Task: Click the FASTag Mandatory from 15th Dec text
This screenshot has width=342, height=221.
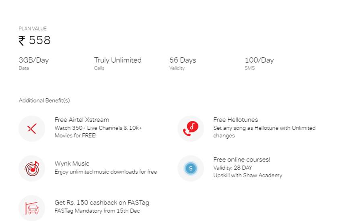Action: [x=97, y=211]
